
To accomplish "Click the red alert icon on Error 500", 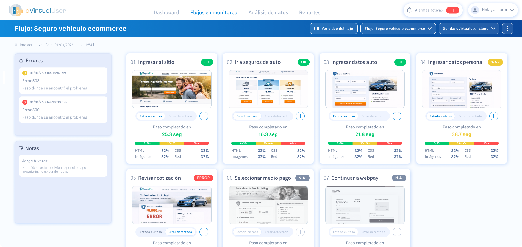I will tap(25, 102).
